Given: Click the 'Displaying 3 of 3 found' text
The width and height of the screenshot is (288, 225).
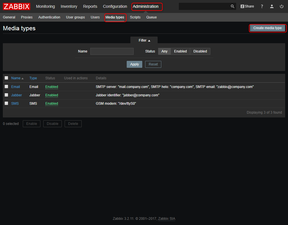Looking at the screenshot, I should pos(264,112).
